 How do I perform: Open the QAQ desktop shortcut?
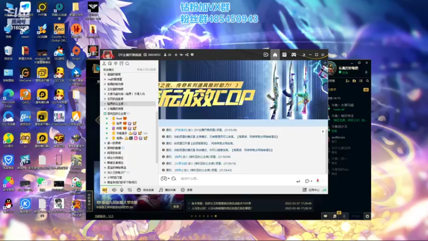pos(25,97)
